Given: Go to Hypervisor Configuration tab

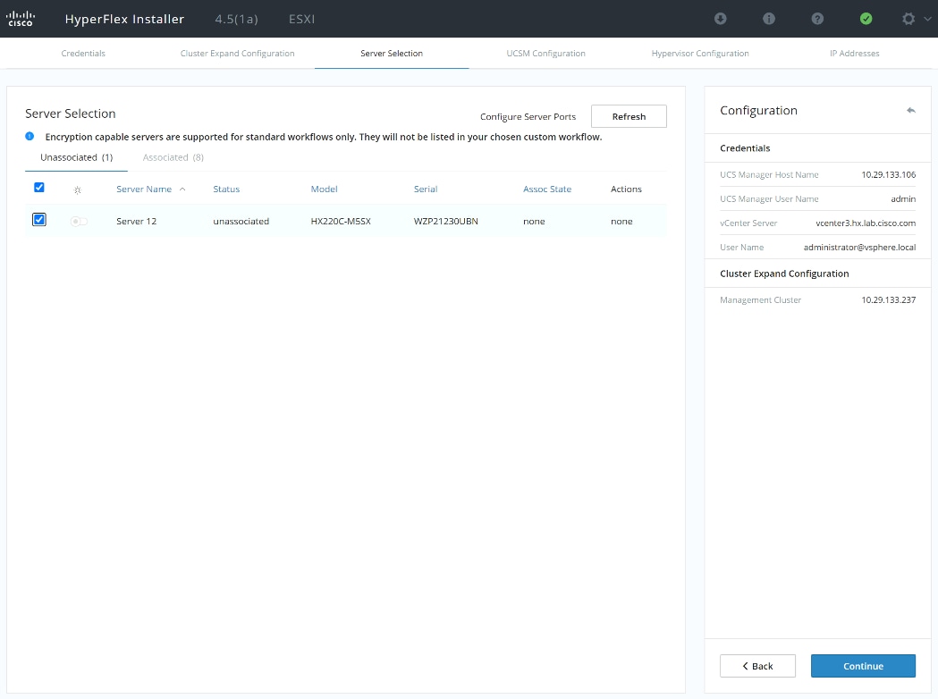Looking at the screenshot, I should [700, 54].
